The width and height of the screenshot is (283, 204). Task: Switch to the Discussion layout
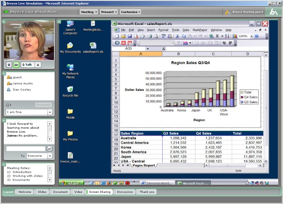124,192
